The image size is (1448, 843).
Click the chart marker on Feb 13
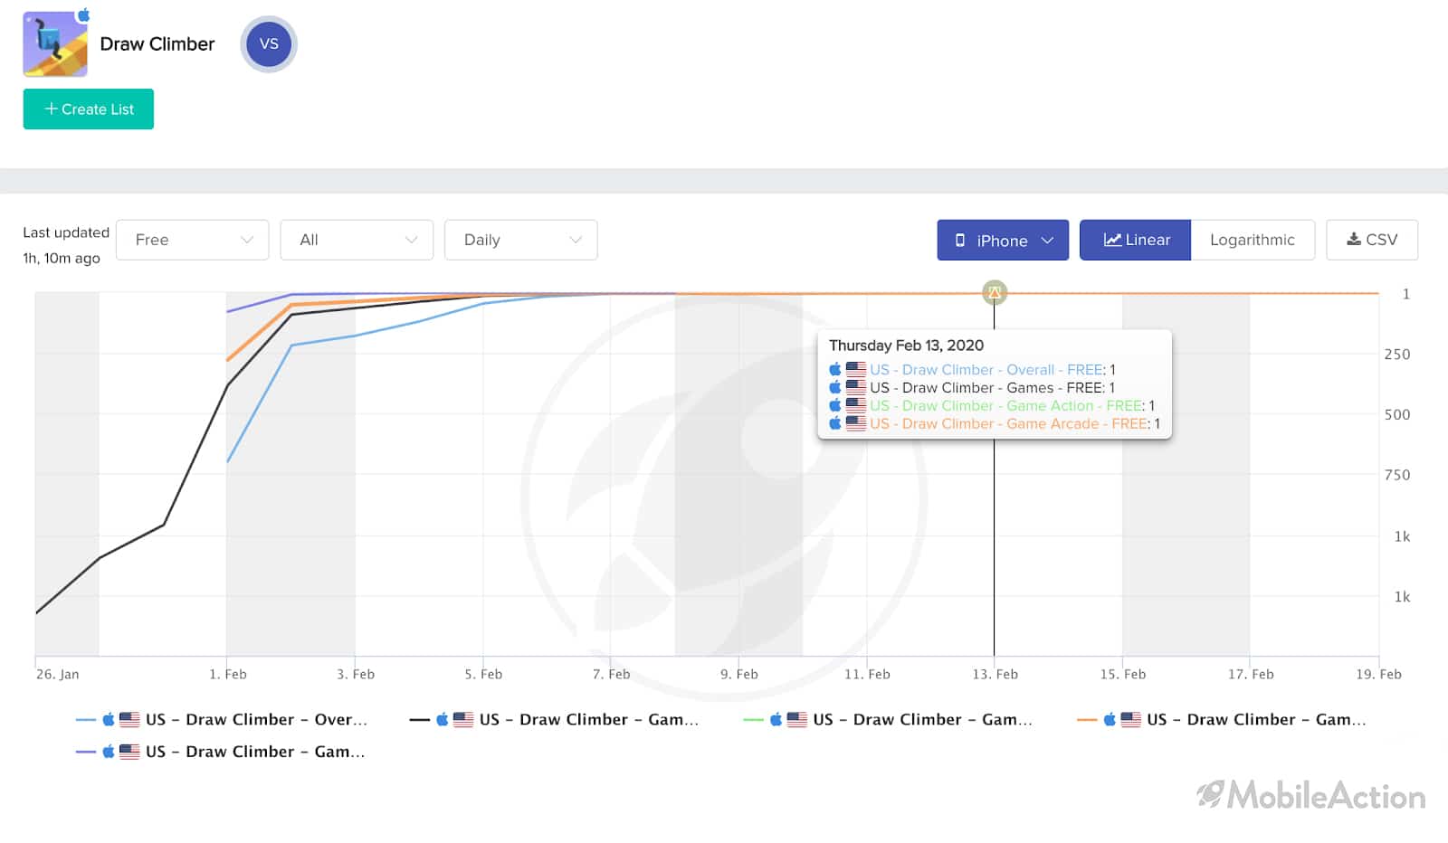coord(995,292)
